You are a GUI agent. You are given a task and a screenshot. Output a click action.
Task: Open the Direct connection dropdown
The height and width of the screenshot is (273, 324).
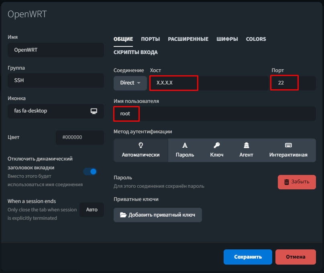coord(130,83)
